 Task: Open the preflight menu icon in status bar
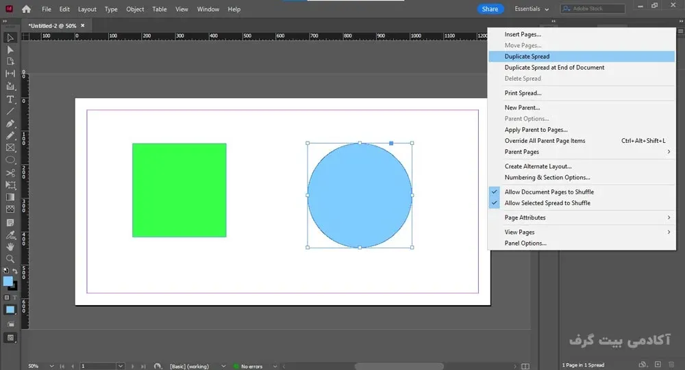click(158, 366)
